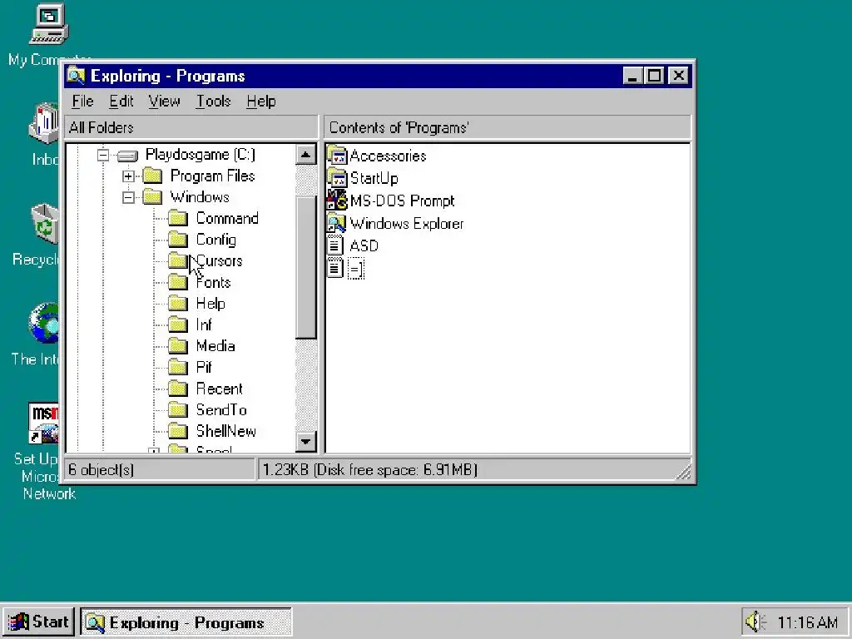Click the folder tree scroll up arrow
The height and width of the screenshot is (639, 852).
306,155
